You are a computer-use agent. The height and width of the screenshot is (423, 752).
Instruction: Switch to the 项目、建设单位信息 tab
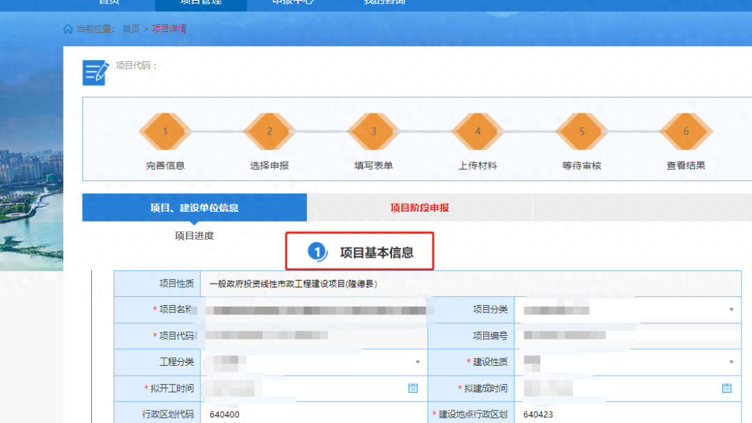[194, 208]
